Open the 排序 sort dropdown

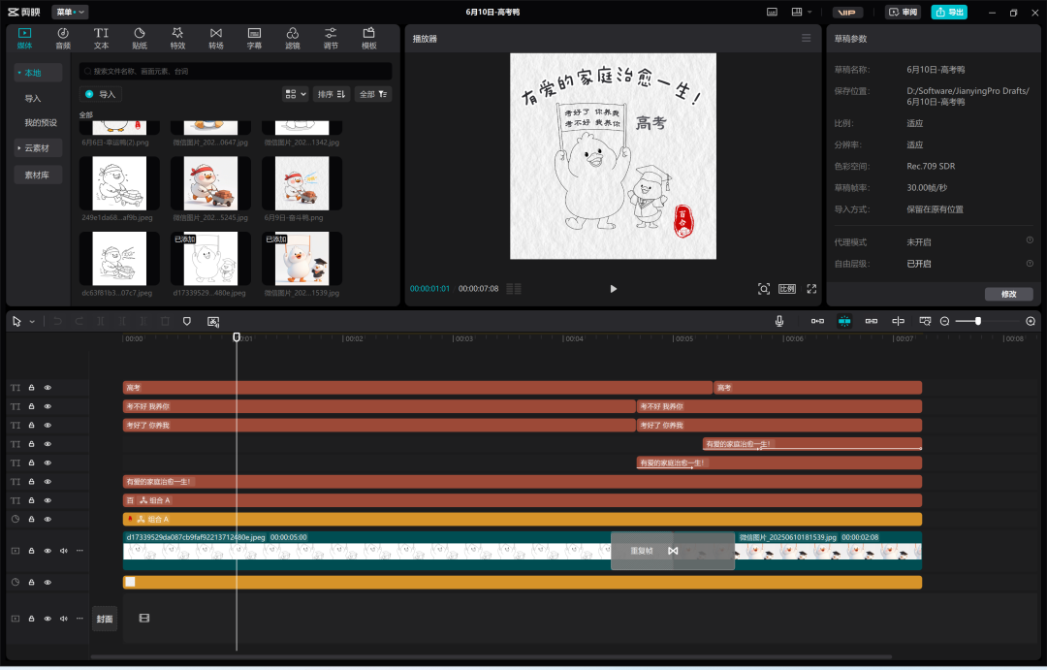pyautogui.click(x=332, y=94)
